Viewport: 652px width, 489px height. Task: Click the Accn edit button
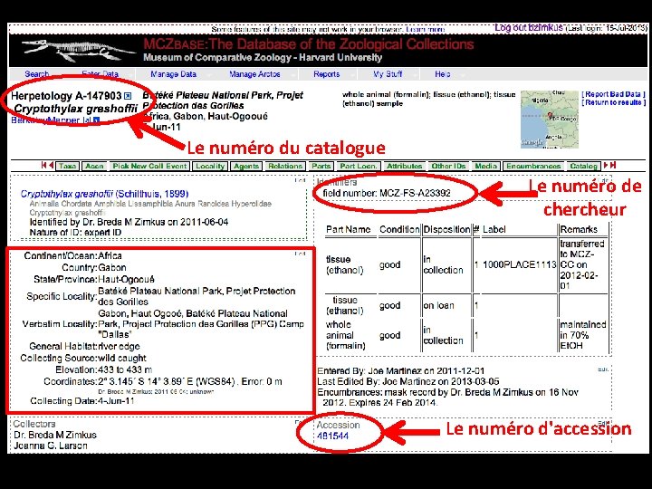click(x=94, y=167)
